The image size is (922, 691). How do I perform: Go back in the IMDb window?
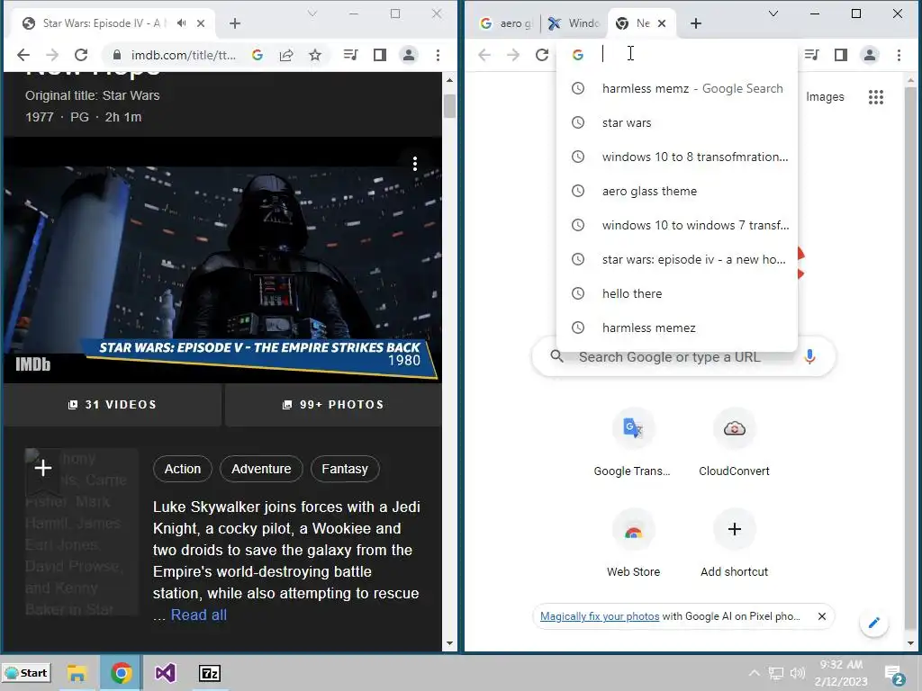pyautogui.click(x=23, y=55)
